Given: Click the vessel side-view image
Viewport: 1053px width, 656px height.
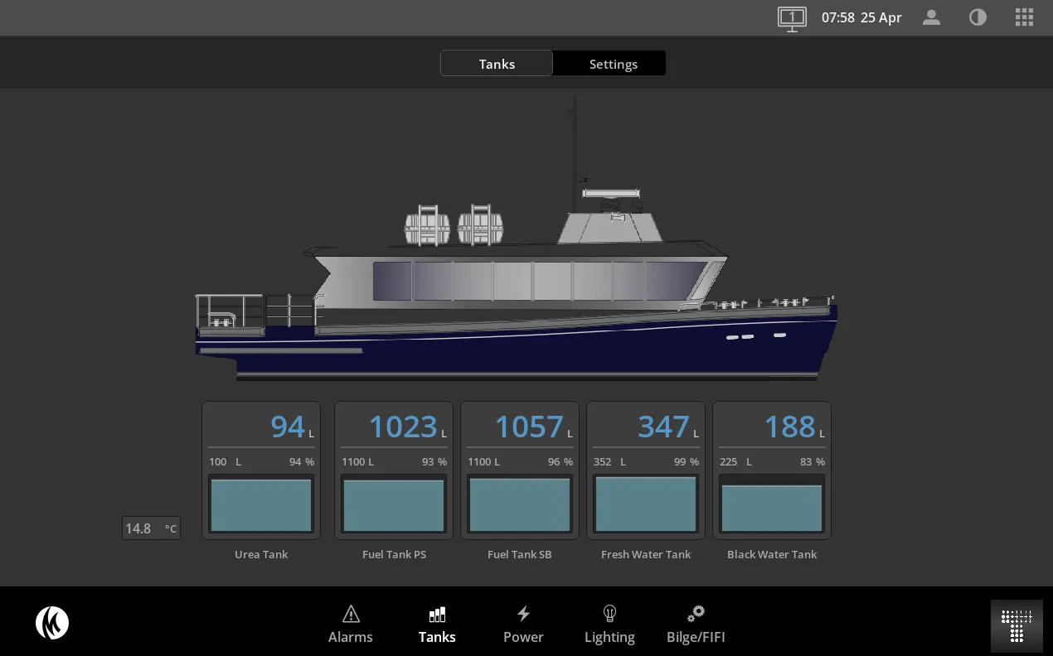Looking at the screenshot, I should tap(516, 240).
